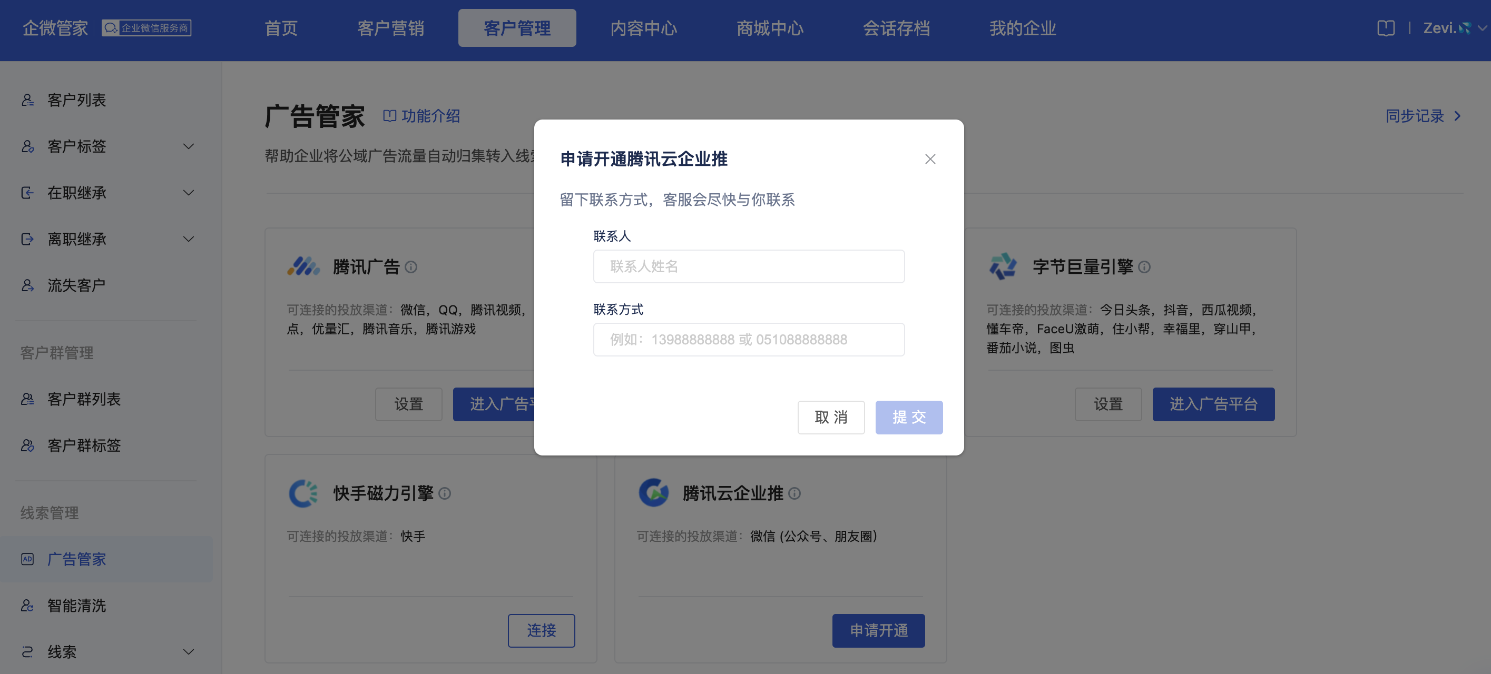Click the arrow next to 同步记录

coord(1457,116)
